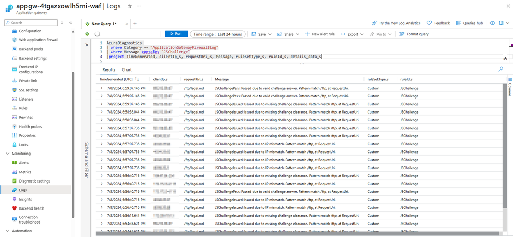518x237 pixels.
Task: Collapse the sidebar menu with double chevron
Action: click(71, 23)
